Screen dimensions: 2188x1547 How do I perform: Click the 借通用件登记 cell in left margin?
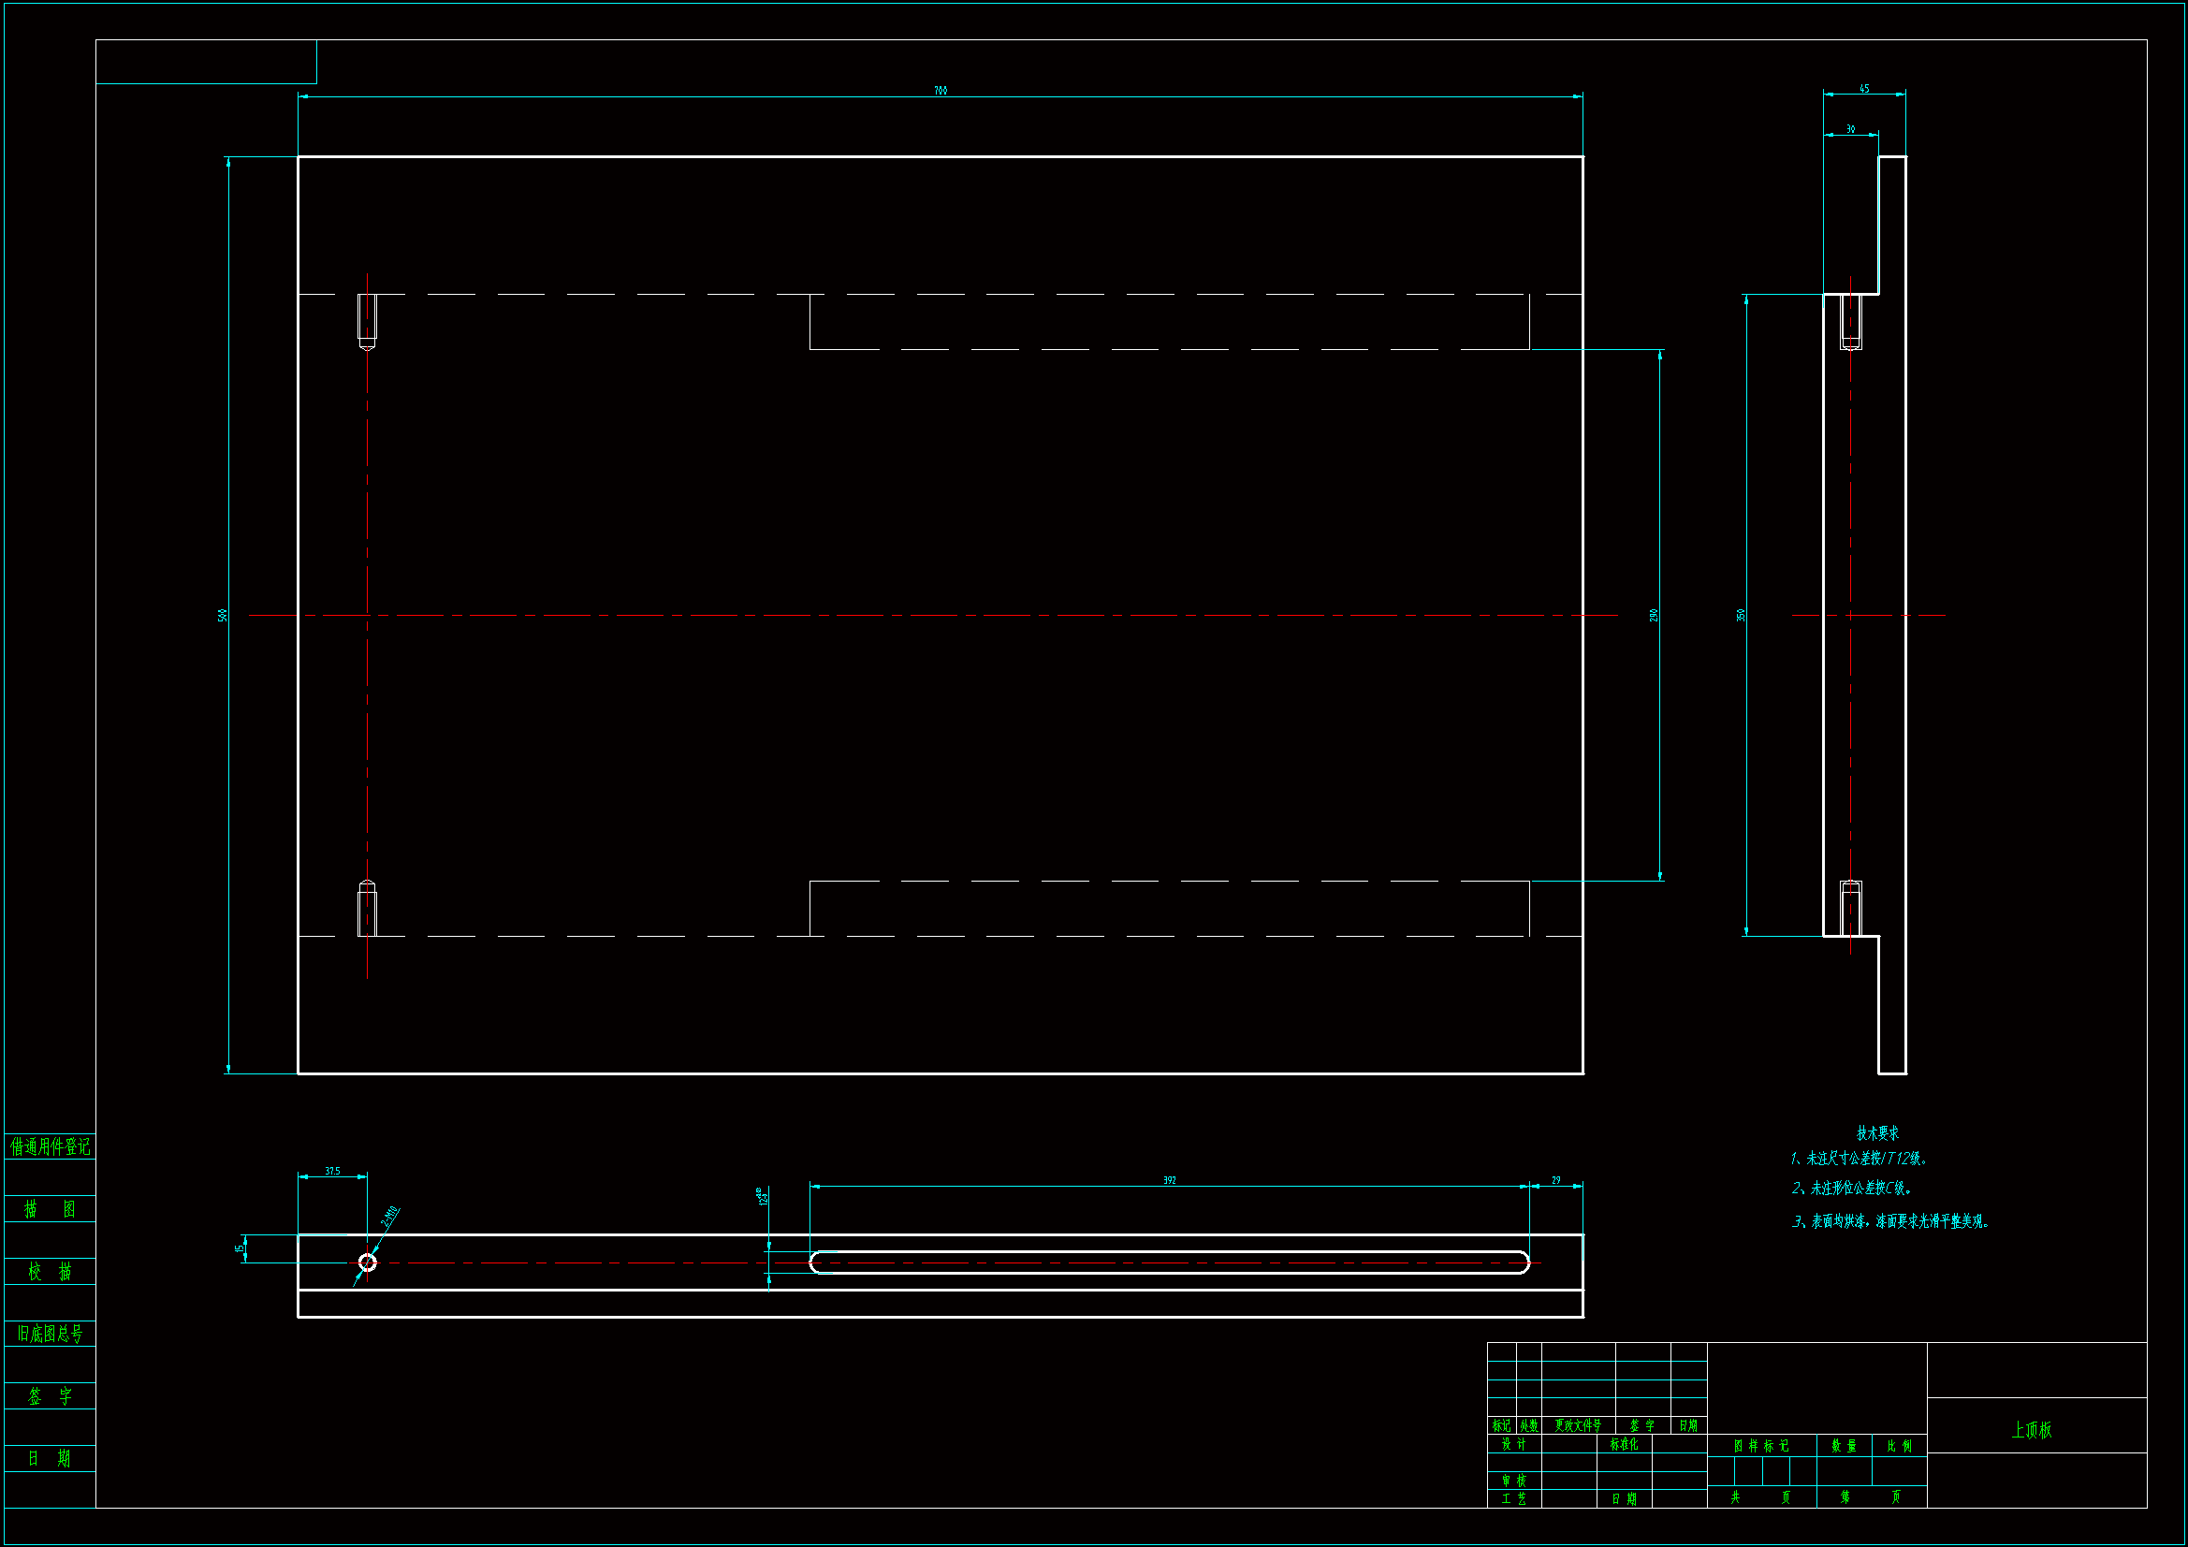50,1146
